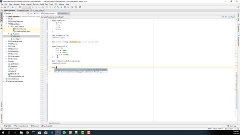Screen dimensions: 240x135
Task: Click the Git master branch status widget
Action: tap(229, 129)
